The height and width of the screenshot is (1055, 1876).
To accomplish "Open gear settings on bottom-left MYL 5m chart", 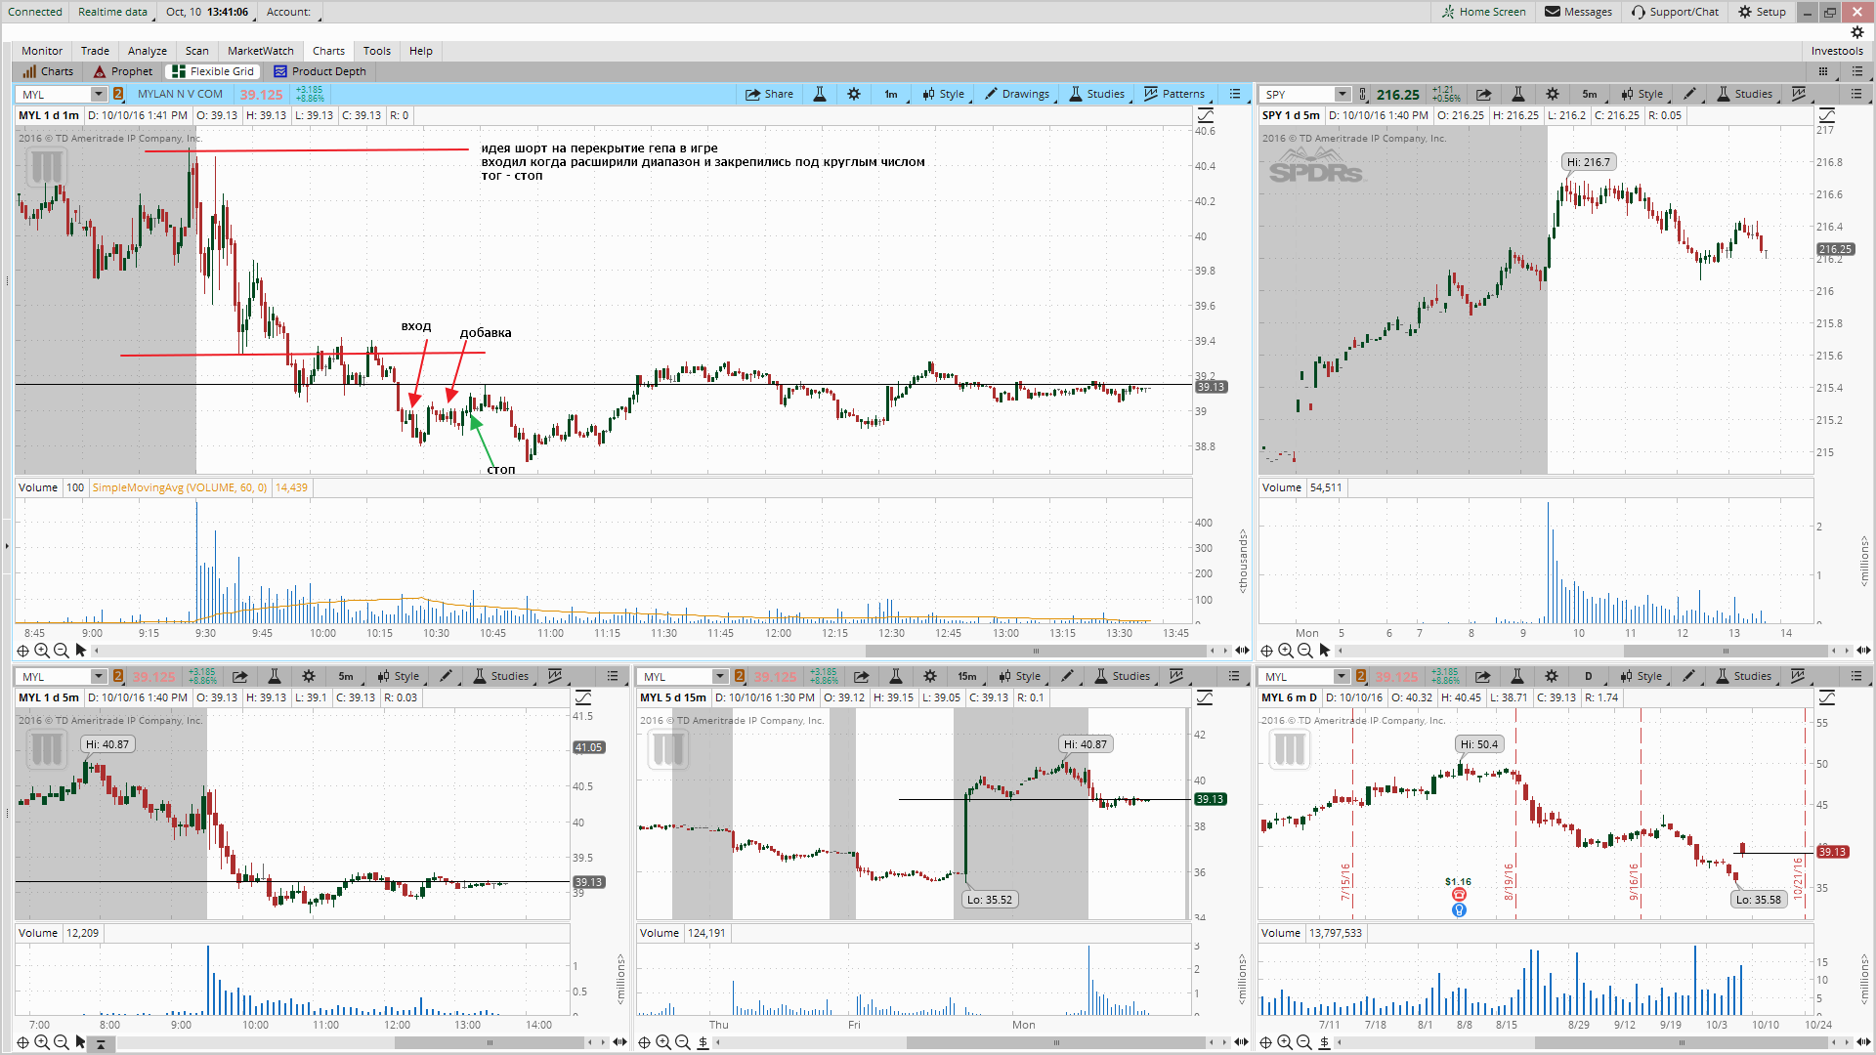I will coord(309,676).
